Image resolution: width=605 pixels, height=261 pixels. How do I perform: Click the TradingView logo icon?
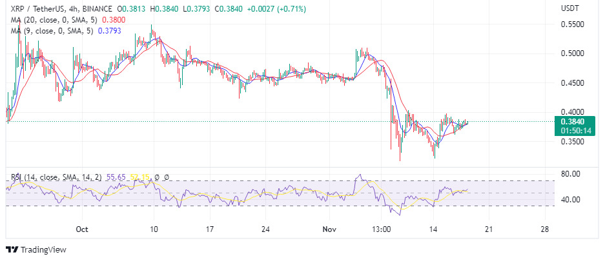pyautogui.click(x=12, y=249)
